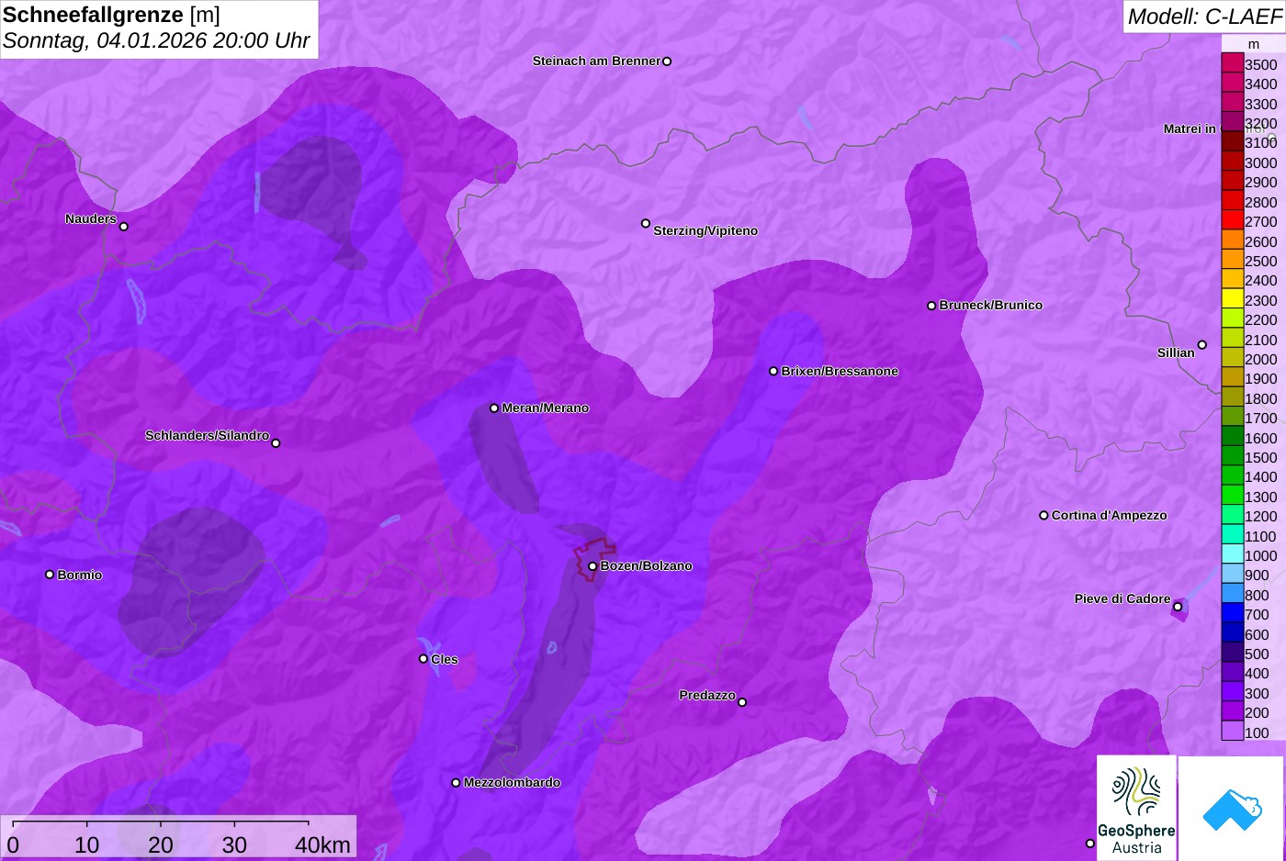
Task: Click the Bruneck/Brunico marker dot
Action: (931, 306)
